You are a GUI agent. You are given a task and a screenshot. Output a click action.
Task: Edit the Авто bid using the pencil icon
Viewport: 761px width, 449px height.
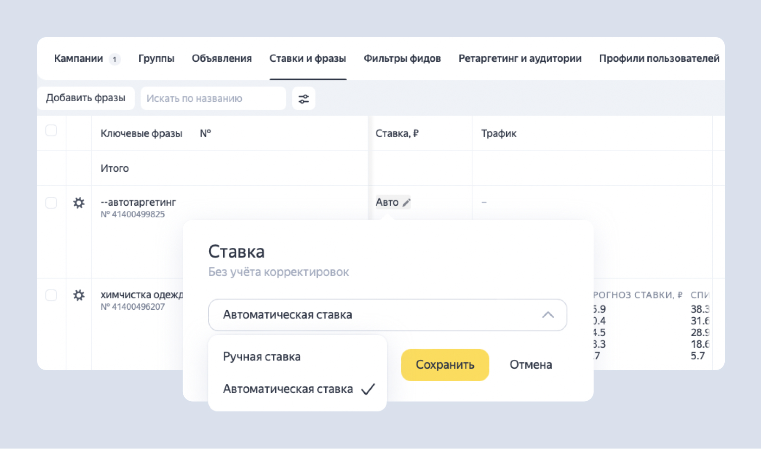[x=407, y=202]
